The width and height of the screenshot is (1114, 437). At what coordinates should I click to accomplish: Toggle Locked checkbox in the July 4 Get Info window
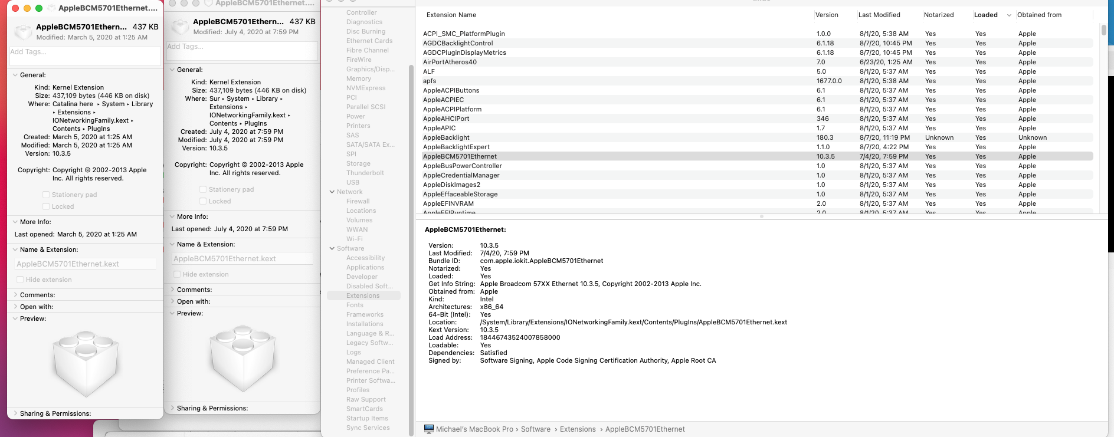pyautogui.click(x=203, y=201)
